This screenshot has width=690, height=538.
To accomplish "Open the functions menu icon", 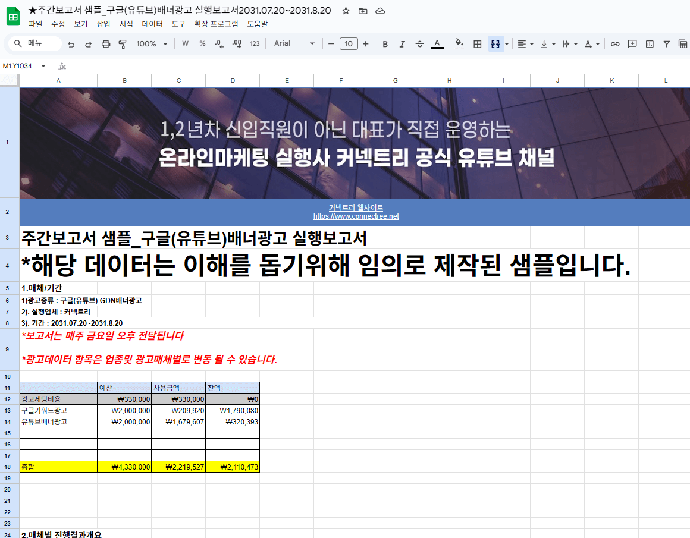I will [683, 43].
